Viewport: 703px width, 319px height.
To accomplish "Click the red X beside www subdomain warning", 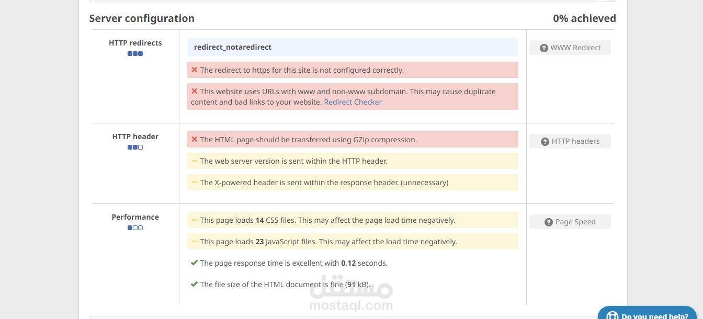I will point(194,91).
